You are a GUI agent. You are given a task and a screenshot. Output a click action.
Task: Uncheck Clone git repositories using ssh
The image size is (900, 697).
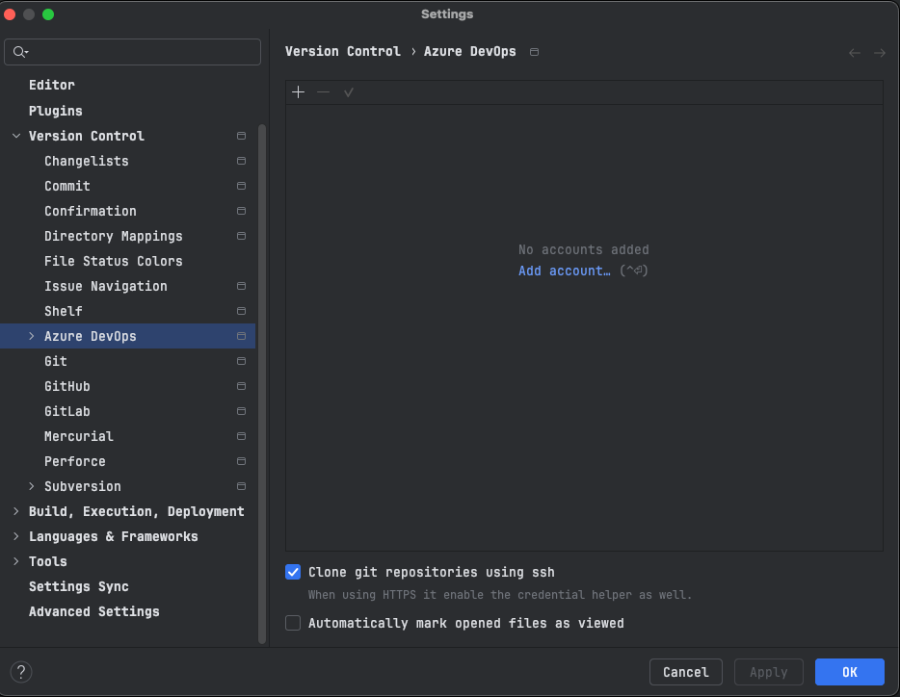coord(293,572)
